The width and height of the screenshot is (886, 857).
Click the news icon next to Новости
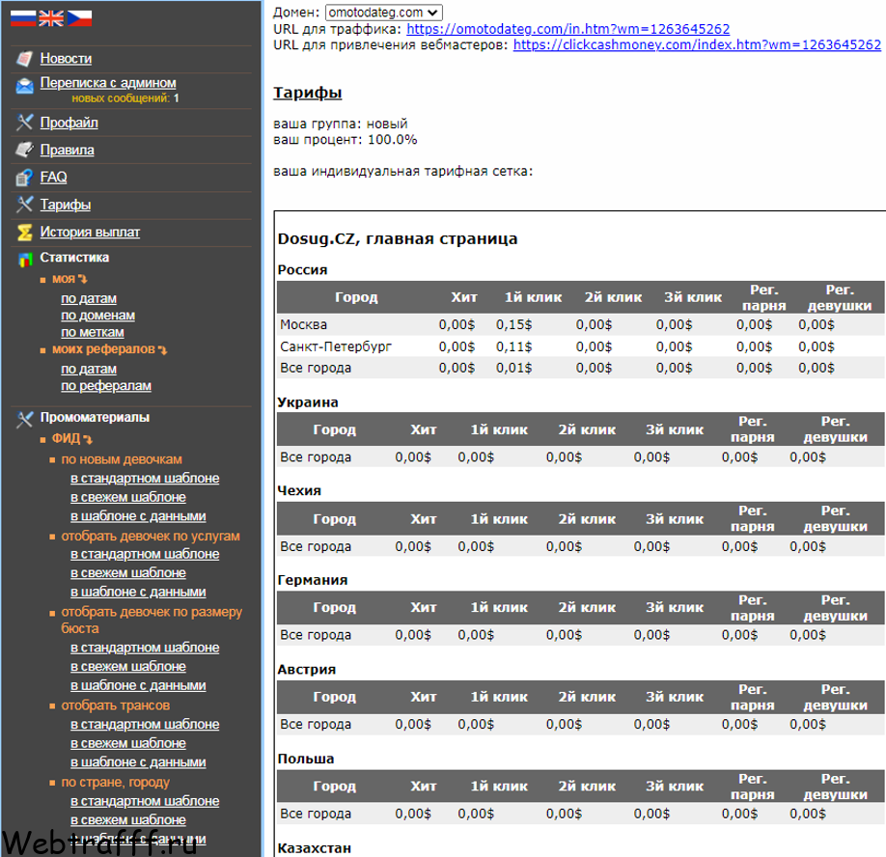tap(24, 58)
